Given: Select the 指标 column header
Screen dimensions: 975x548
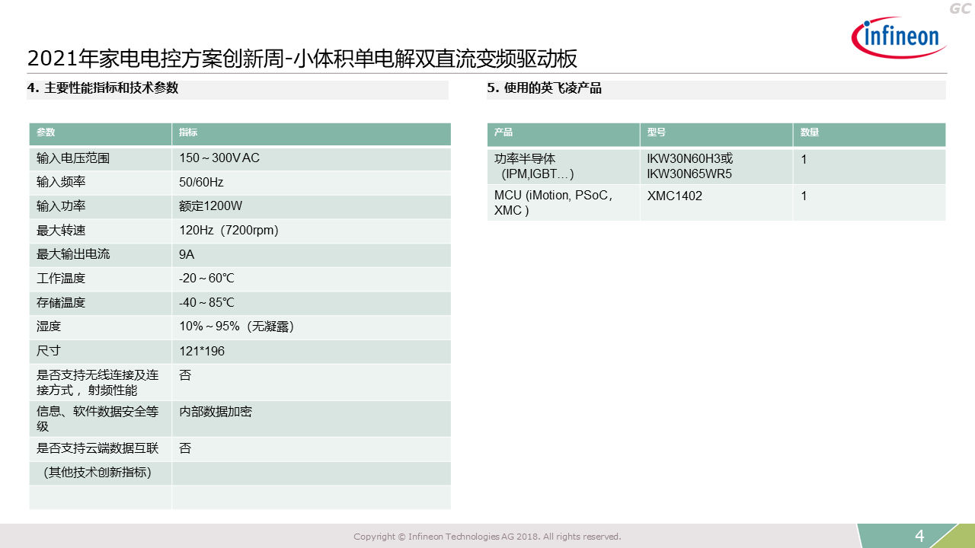Looking at the screenshot, I should [x=312, y=133].
